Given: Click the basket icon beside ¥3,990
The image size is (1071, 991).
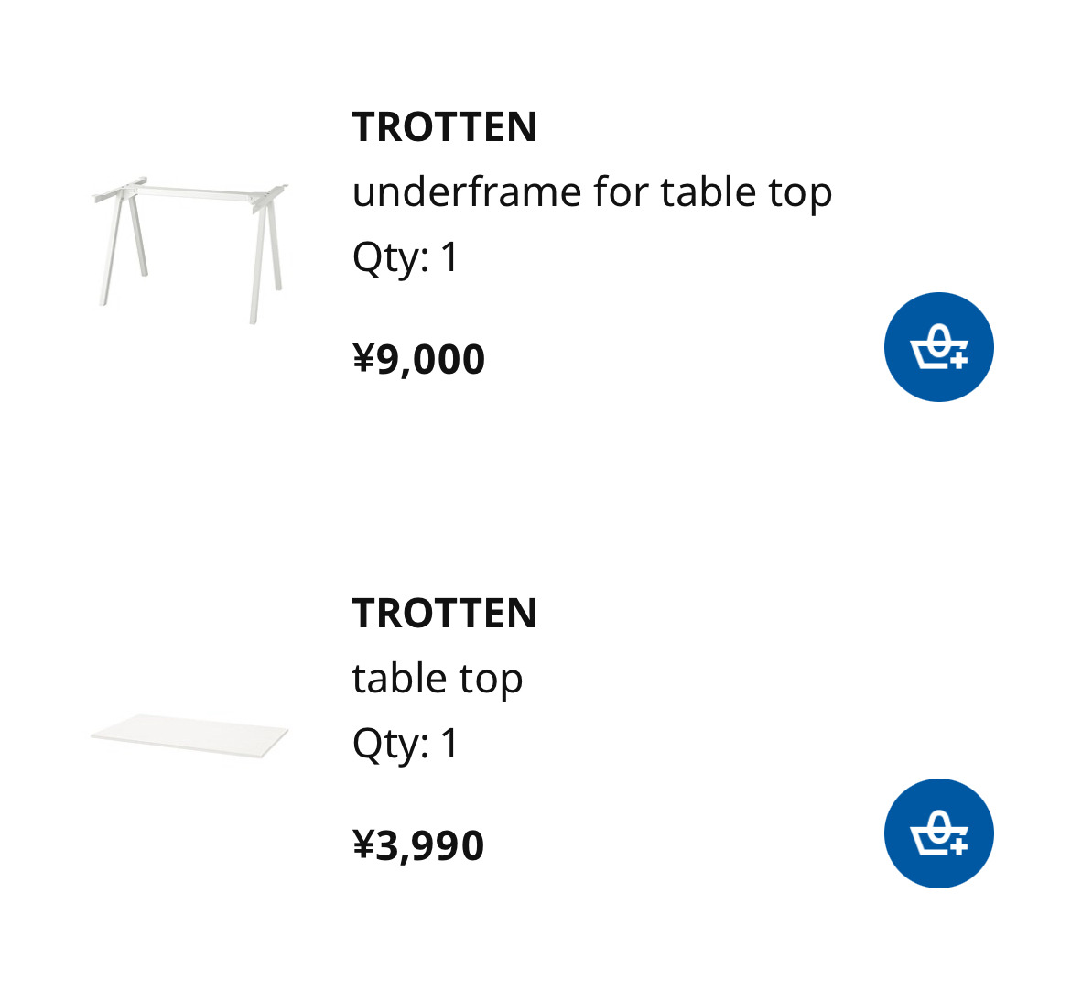Looking at the screenshot, I should [x=938, y=833].
